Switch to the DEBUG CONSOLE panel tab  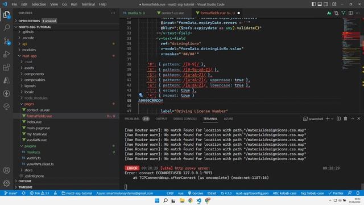[x=185, y=119]
